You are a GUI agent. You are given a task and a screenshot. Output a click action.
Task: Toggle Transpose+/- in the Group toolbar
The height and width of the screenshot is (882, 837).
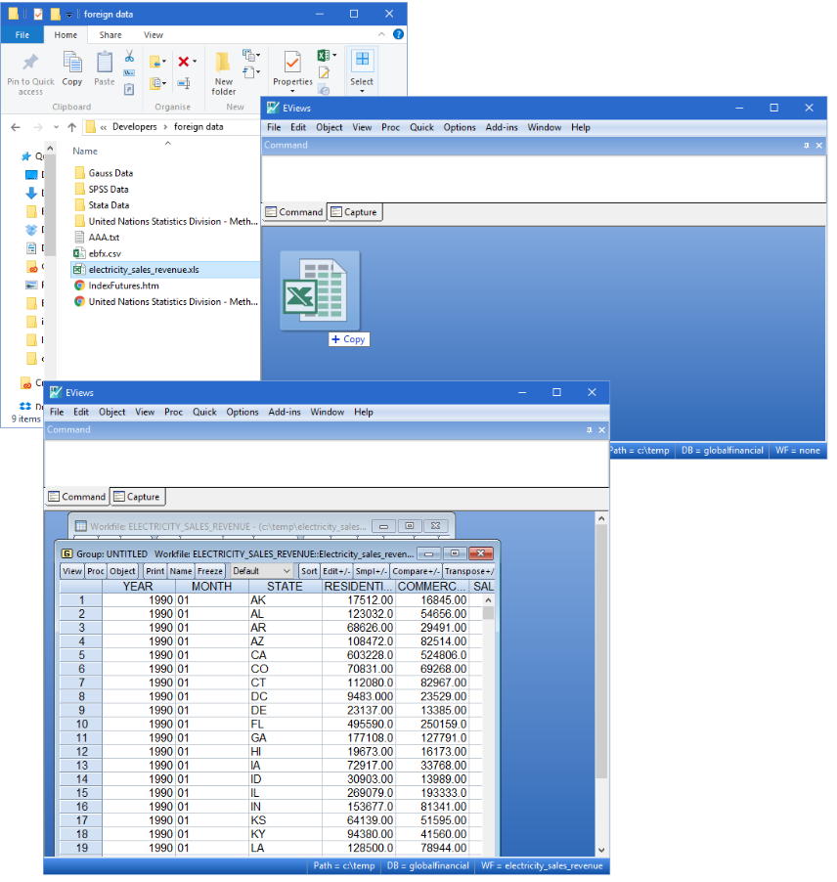(469, 571)
